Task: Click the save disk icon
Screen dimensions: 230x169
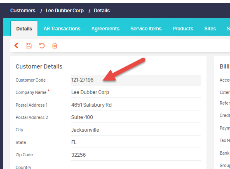Action: coord(28,46)
